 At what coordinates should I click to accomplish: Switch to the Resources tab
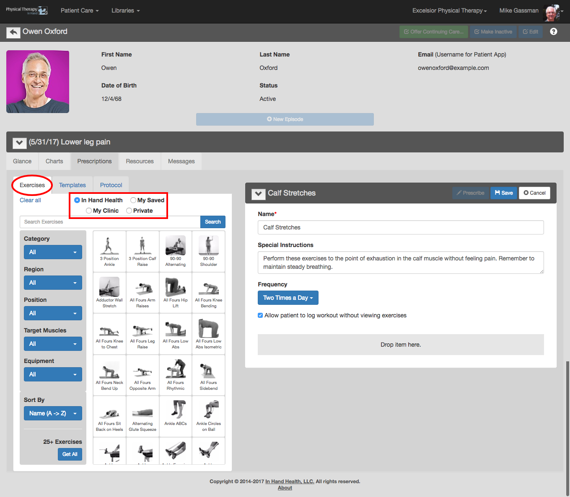pos(140,161)
